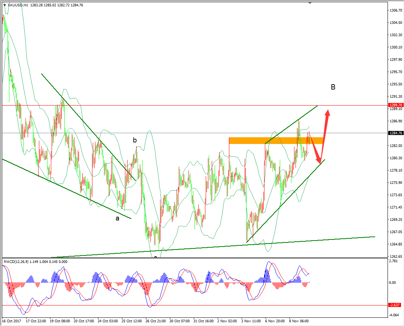Click the 1306.70 price axis label
The image size is (404, 326).
(396, 10)
